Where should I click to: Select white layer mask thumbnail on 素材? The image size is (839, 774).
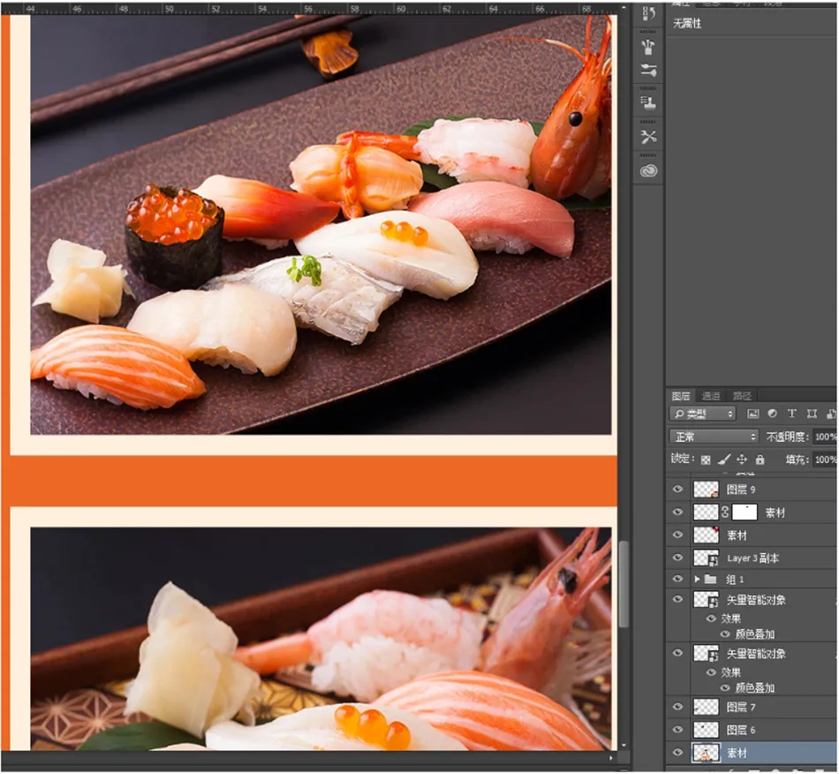745,512
